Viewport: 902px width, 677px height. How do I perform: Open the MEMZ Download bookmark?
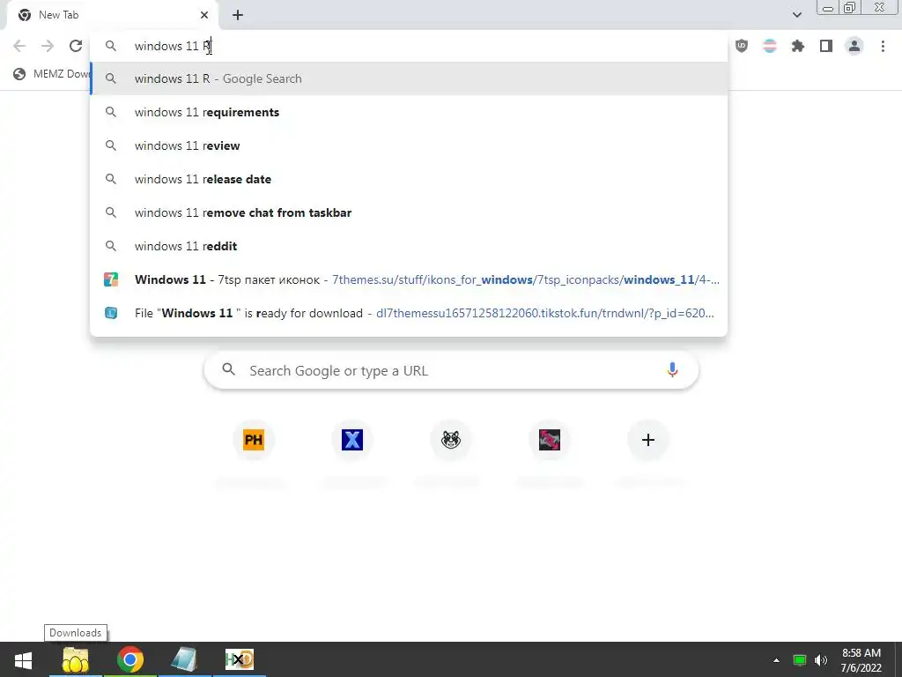pyautogui.click(x=52, y=74)
